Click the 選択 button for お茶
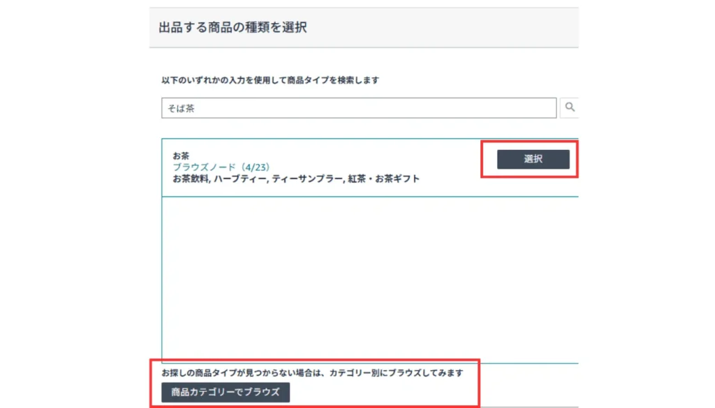Screen dimensions: 715x408 pos(533,159)
